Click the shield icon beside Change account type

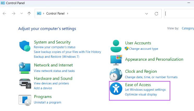[x=126, y=48]
